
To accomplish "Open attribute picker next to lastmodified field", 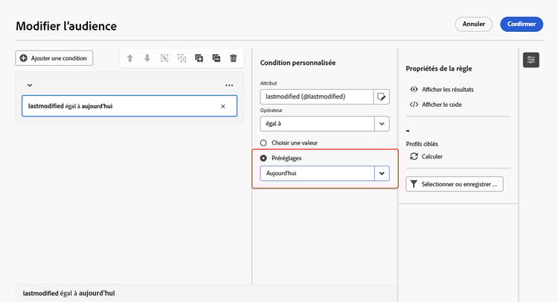I will coord(382,96).
